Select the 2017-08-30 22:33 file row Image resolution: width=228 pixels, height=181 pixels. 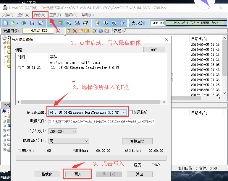[205, 90]
